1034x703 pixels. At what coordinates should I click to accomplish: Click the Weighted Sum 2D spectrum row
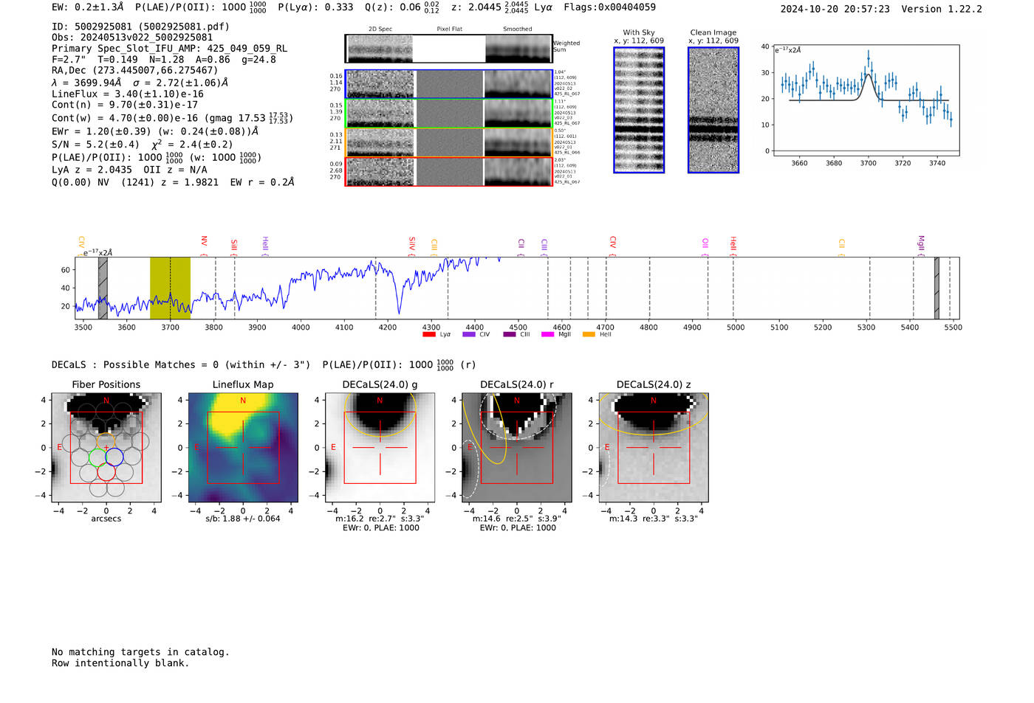(448, 49)
